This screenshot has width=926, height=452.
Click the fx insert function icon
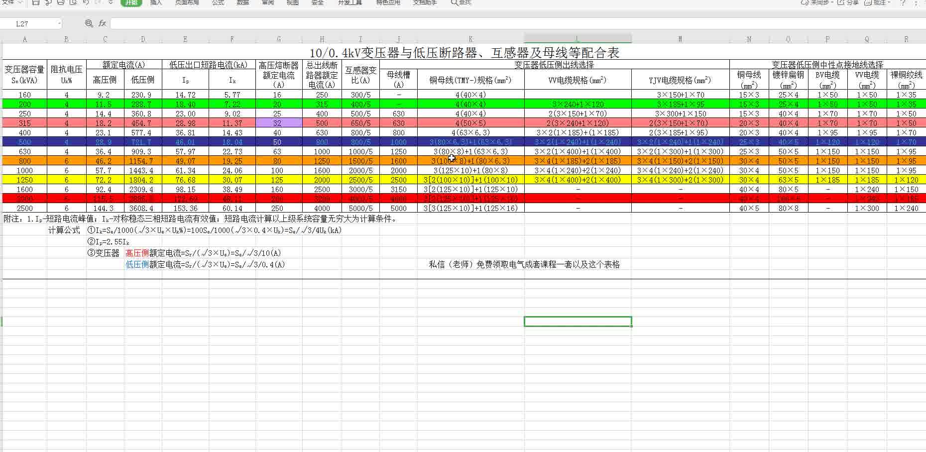[x=102, y=23]
